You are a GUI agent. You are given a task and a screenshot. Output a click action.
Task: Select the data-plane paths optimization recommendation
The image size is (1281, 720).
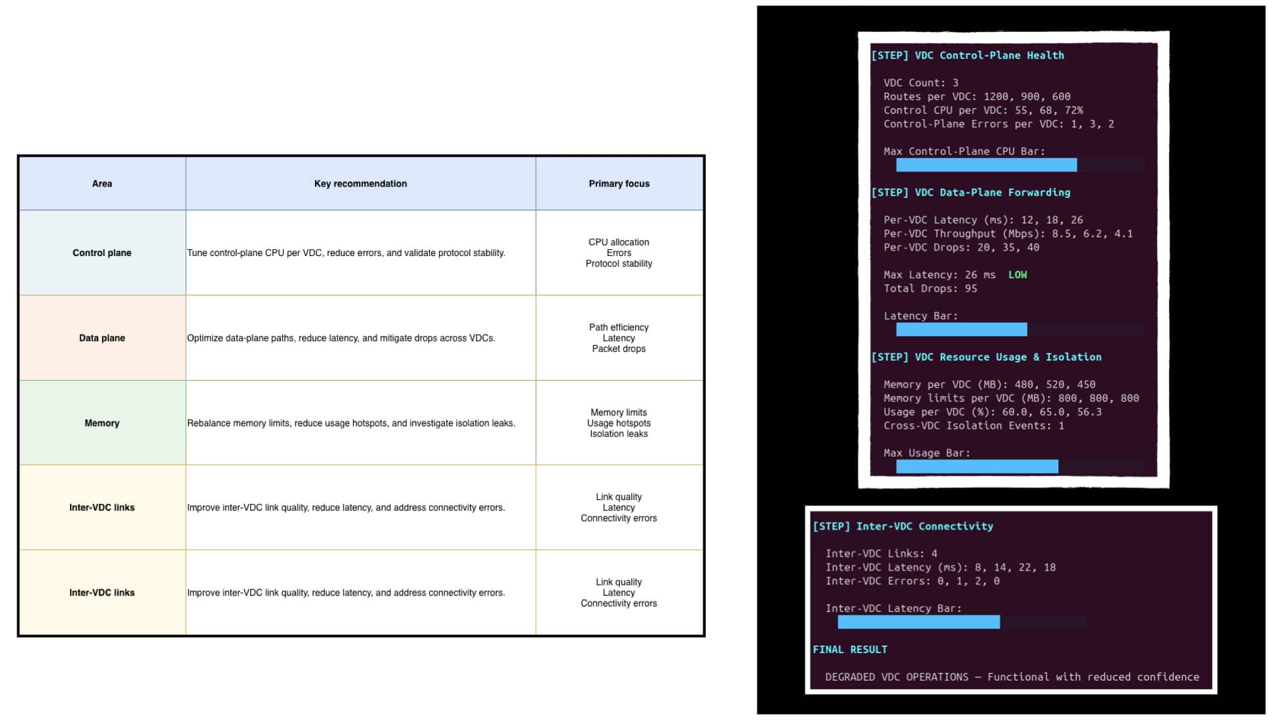click(x=341, y=338)
